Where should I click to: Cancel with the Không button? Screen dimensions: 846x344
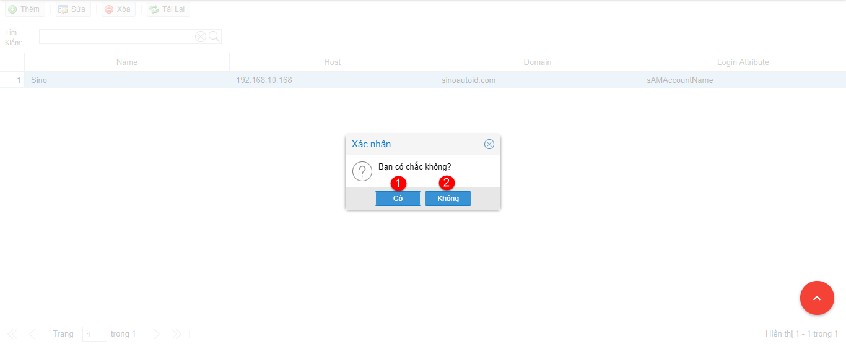pyautogui.click(x=448, y=199)
